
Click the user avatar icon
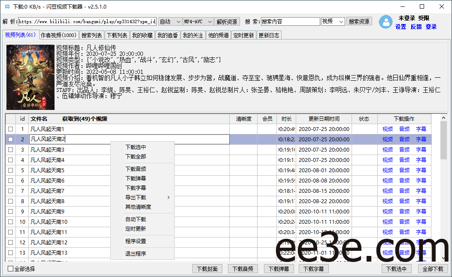(x=385, y=22)
